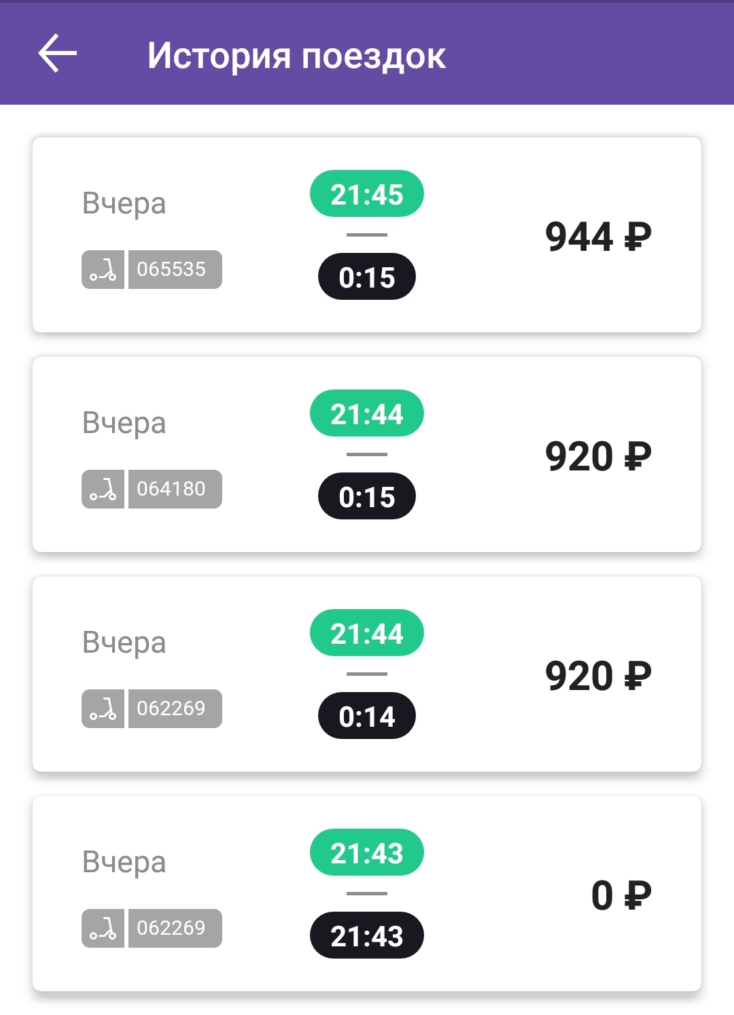Viewport: 734px width, 1015px height.
Task: Go back using the arrow icon
Action: (57, 54)
